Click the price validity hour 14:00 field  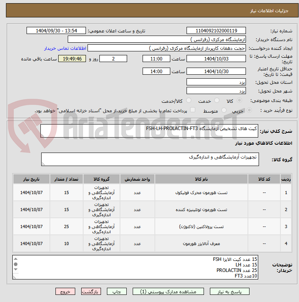point(156,71)
